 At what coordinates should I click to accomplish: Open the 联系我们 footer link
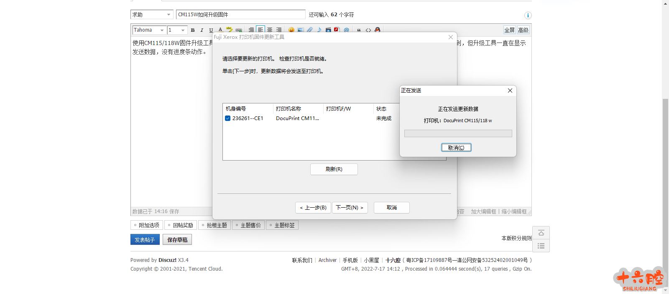[302, 260]
